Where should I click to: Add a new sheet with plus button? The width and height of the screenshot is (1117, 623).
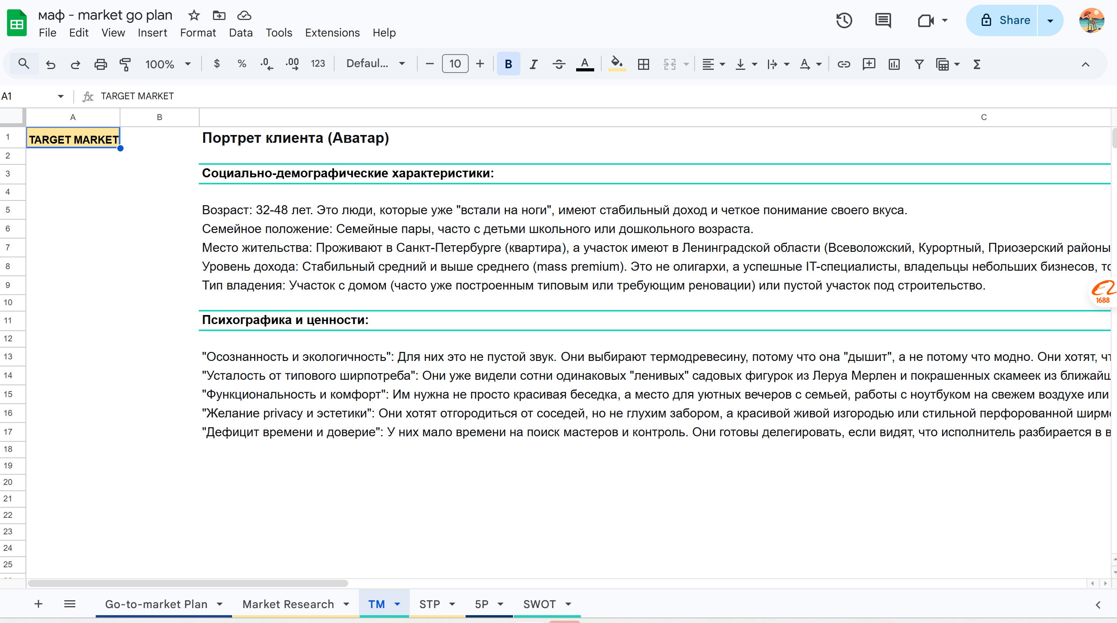pos(38,604)
